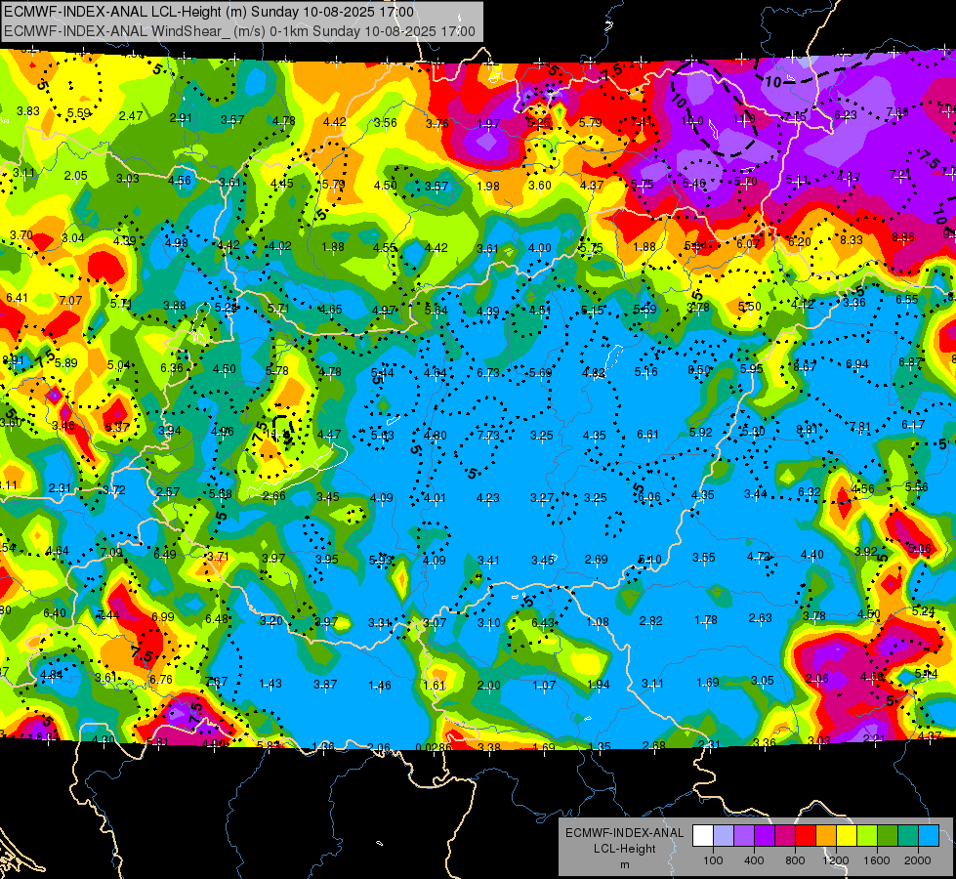This screenshot has height=879, width=956.
Task: Click the wind shear value 6.23
Action: [846, 114]
